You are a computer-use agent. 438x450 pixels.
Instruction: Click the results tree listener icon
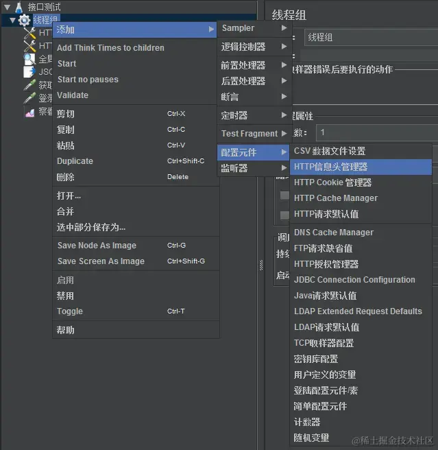(29, 113)
